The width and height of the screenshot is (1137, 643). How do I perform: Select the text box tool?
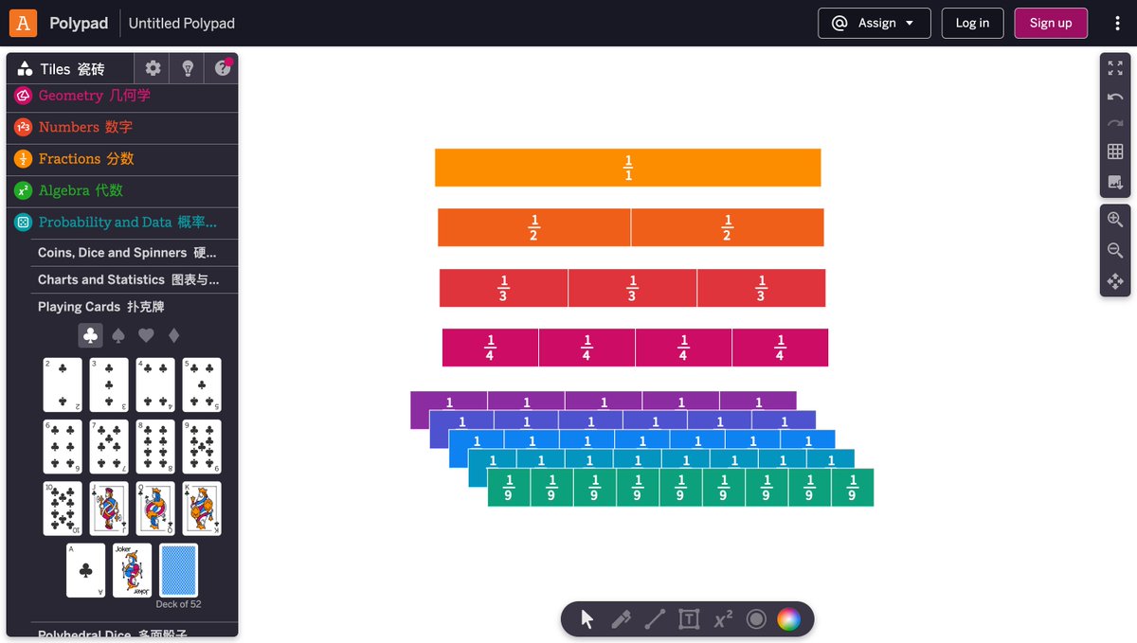(x=689, y=619)
